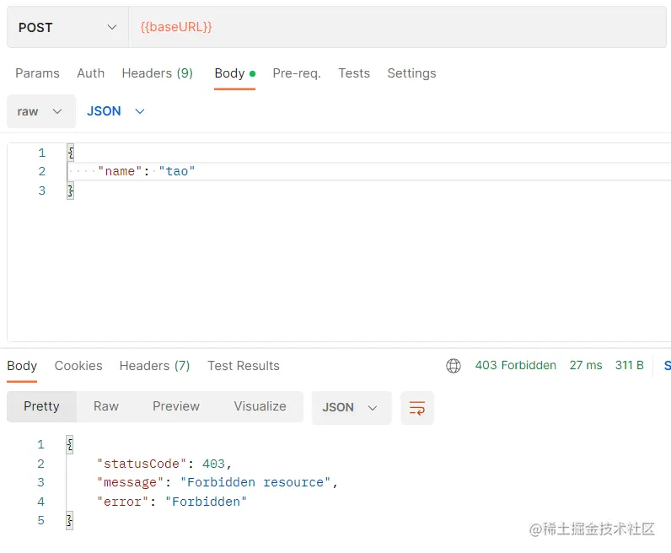Open the Auth tab
The width and height of the screenshot is (671, 553).
pyautogui.click(x=91, y=73)
